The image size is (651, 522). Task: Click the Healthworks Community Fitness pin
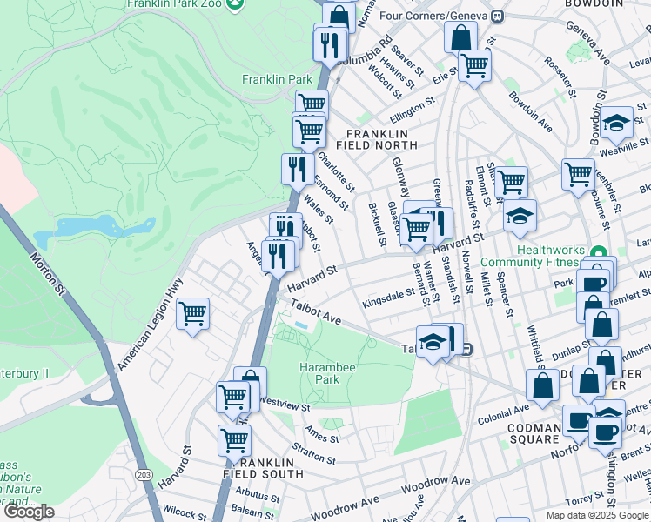[x=599, y=253]
